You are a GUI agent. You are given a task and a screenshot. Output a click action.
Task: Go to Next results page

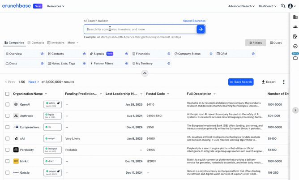(34, 82)
